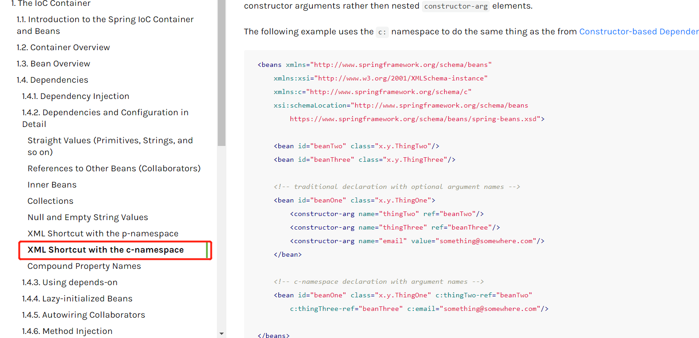This screenshot has height=338, width=699.
Task: Open 1.2 Container Overview
Action: click(x=63, y=47)
